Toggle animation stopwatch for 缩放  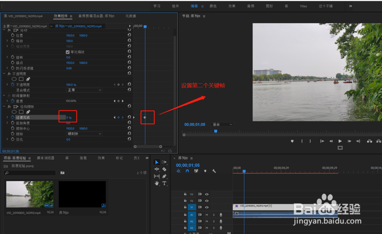pos(13,41)
